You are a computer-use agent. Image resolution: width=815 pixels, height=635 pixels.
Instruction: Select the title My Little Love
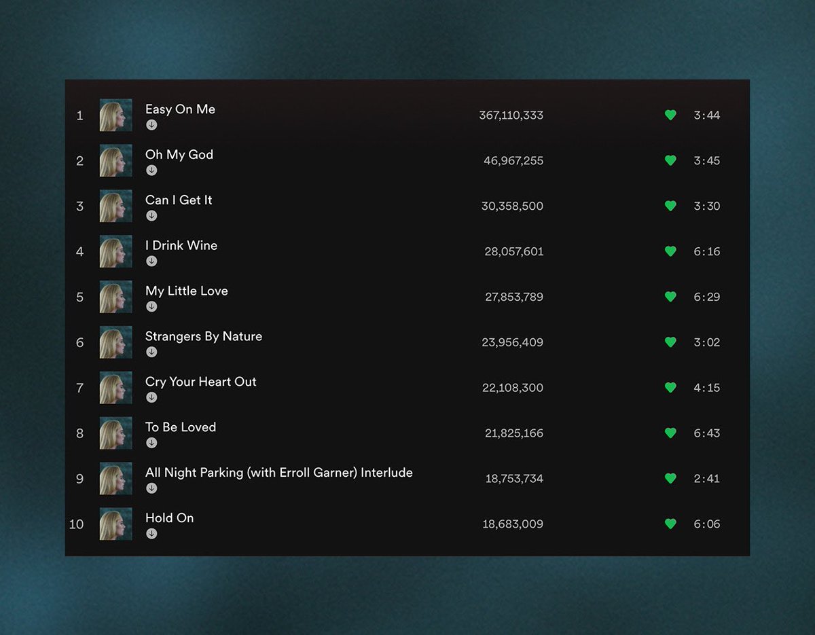pyautogui.click(x=187, y=291)
